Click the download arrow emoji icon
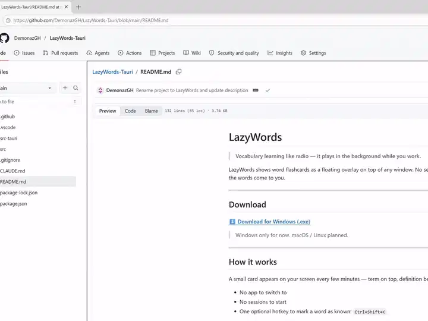Viewport: 428px width, 321px height. [x=232, y=222]
